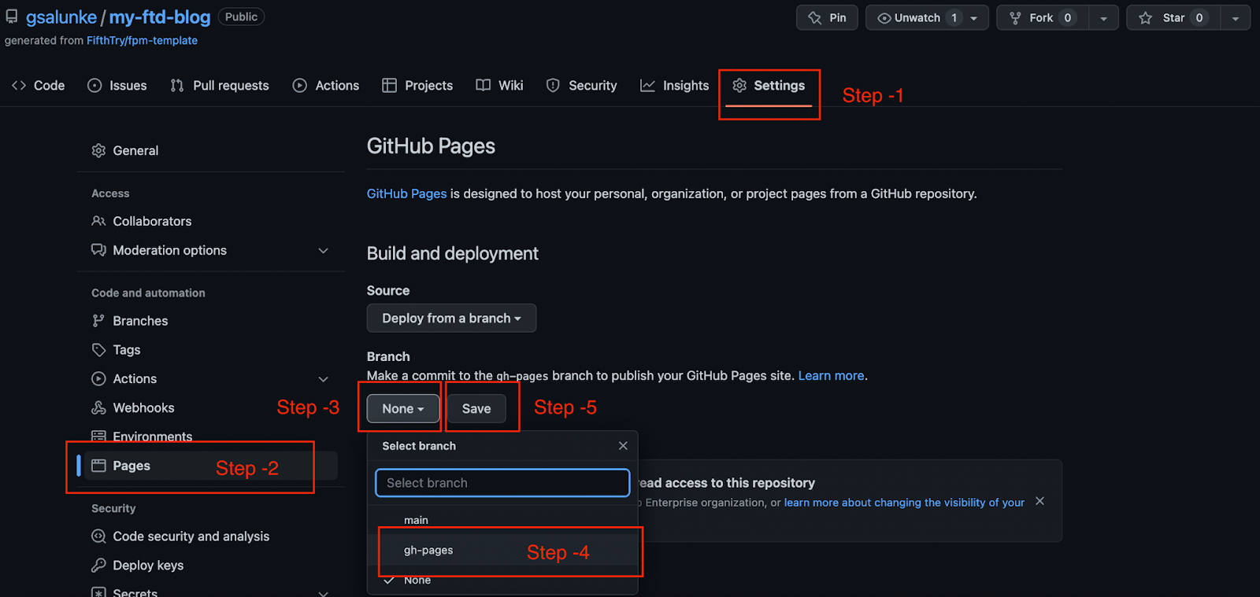Dismiss the repository visibility notice
The width and height of the screenshot is (1260, 597).
click(1039, 501)
